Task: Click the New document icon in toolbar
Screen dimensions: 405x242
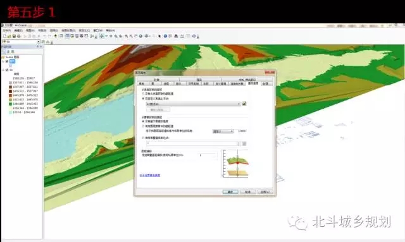Action: coord(4,36)
